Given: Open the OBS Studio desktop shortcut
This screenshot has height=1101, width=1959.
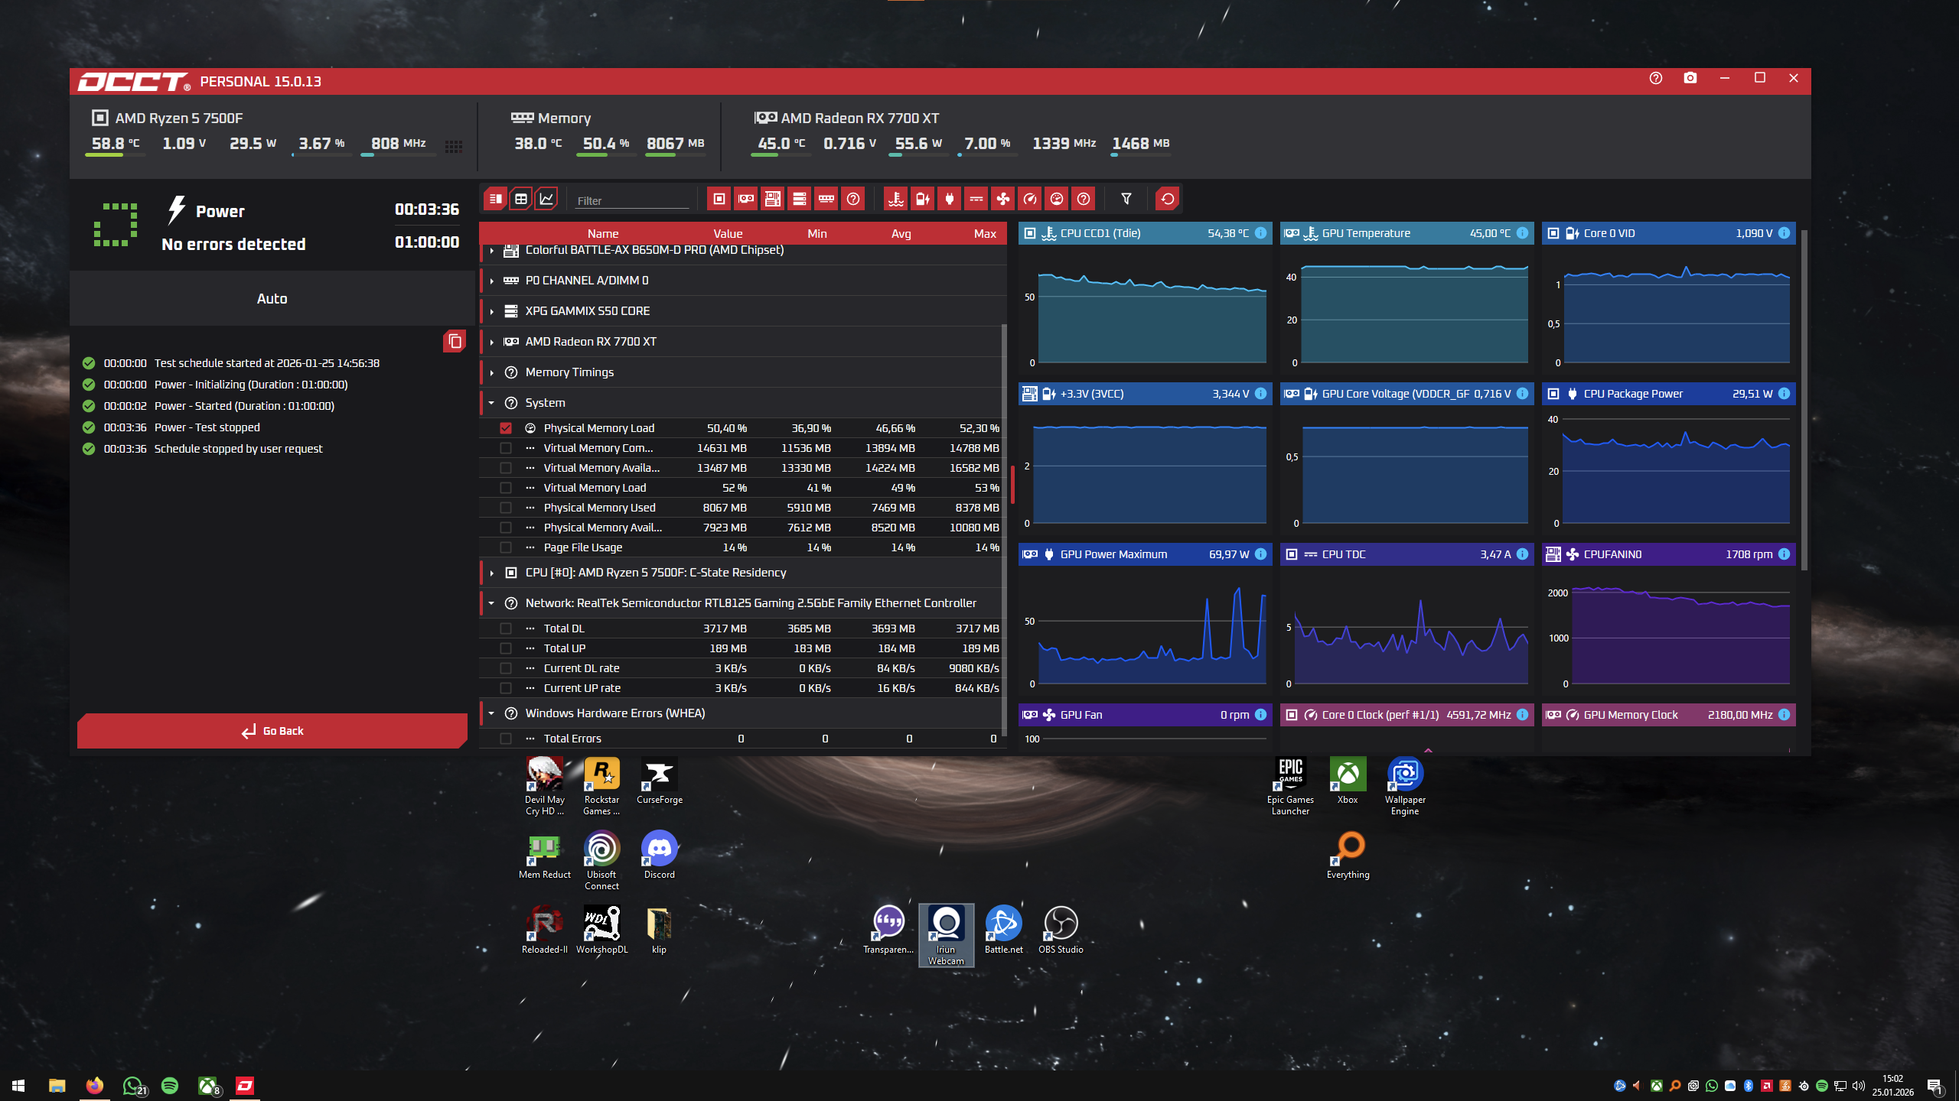Looking at the screenshot, I should point(1061,930).
